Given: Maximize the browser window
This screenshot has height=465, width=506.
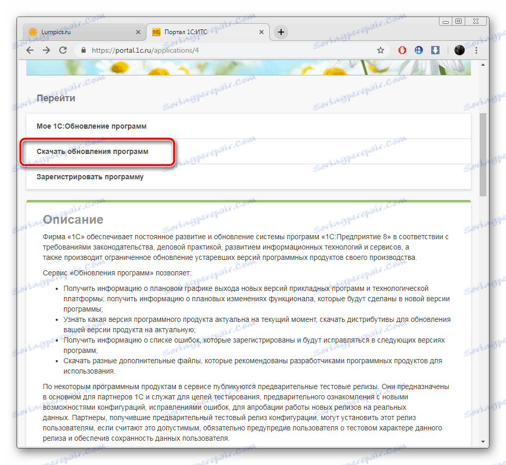Looking at the screenshot, I should [458, 22].
